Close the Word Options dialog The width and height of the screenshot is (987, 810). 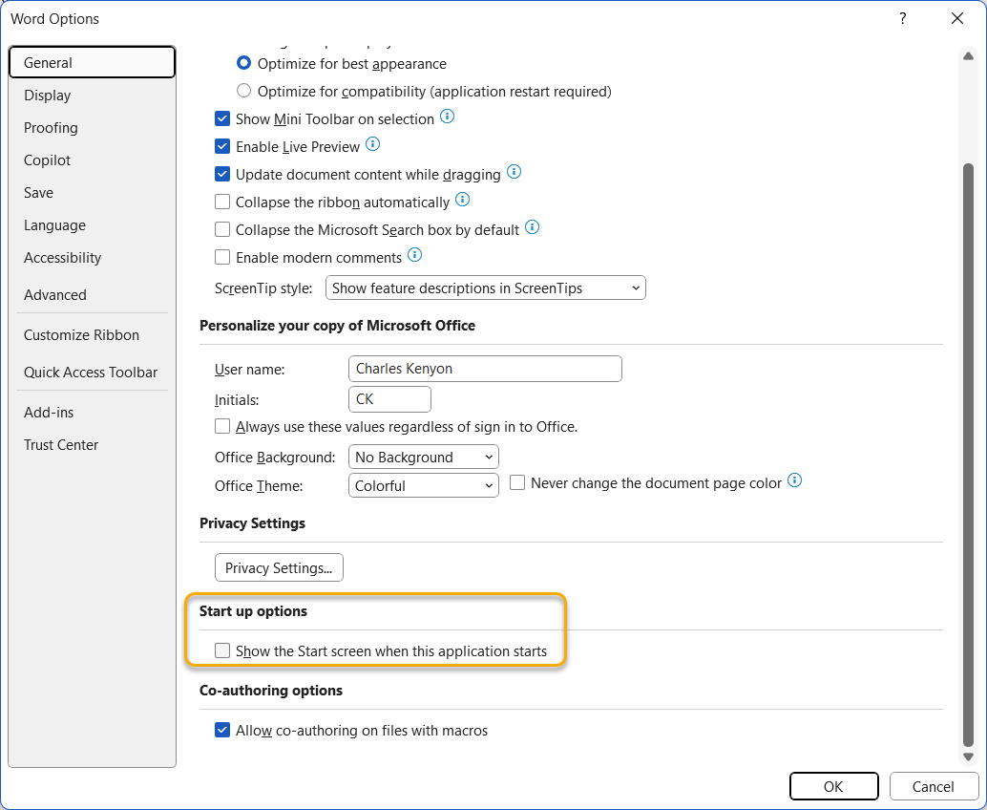[956, 18]
